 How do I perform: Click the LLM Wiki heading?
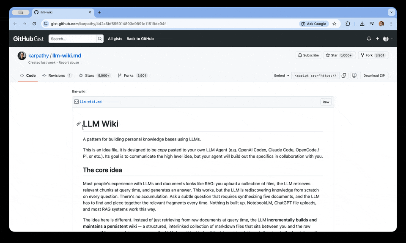[101, 124]
